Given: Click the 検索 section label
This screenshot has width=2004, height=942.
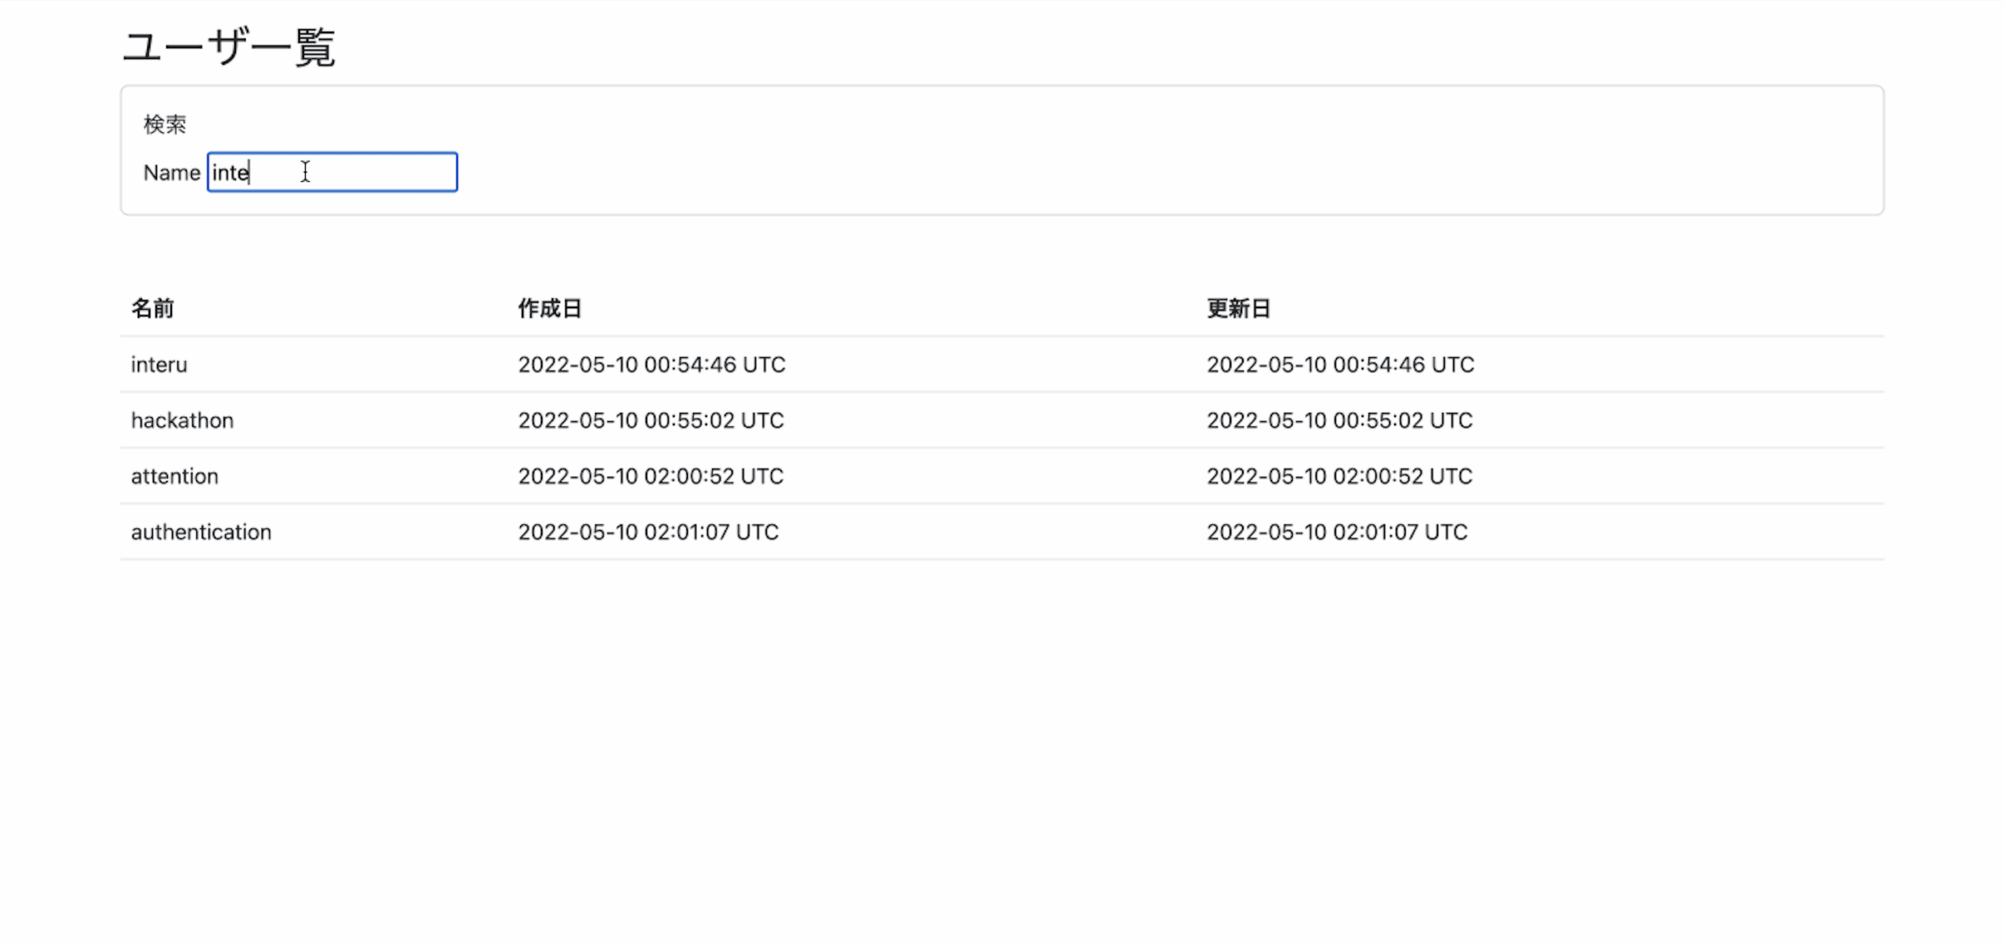Looking at the screenshot, I should [165, 125].
